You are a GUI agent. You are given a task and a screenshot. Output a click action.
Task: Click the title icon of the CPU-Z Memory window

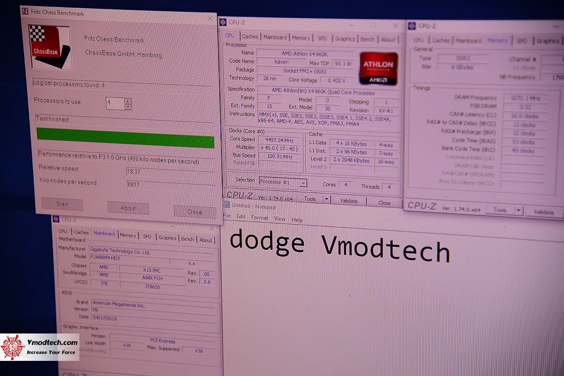click(x=412, y=26)
